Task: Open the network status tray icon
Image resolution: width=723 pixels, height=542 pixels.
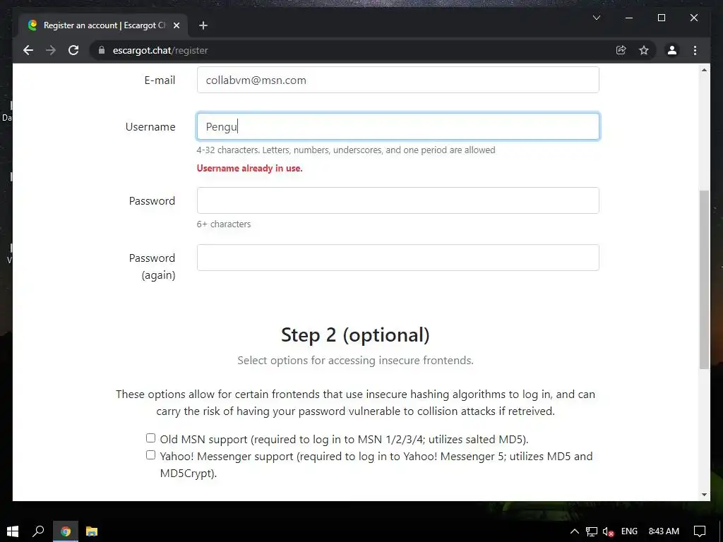Action: pos(592,531)
